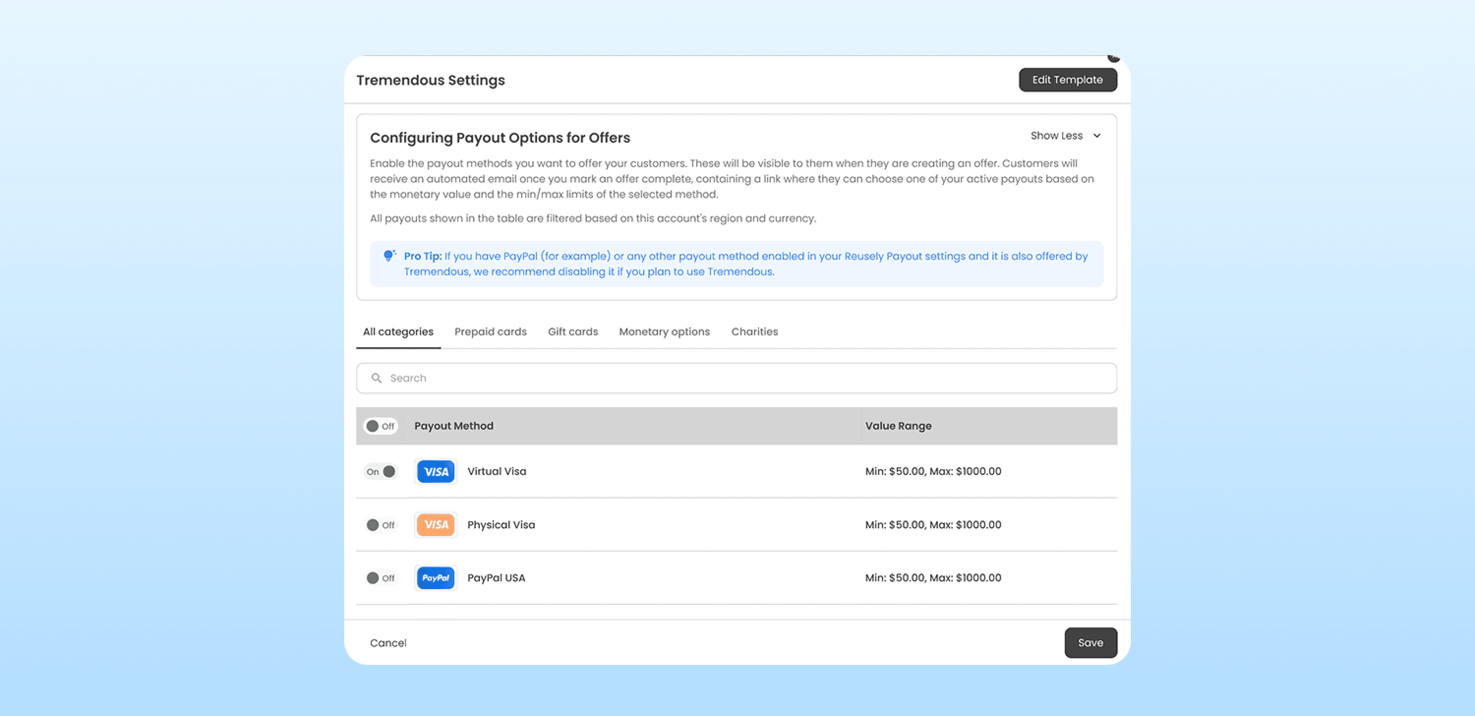Select the Monetary options tab
The width and height of the screenshot is (1475, 716).
pyautogui.click(x=664, y=331)
